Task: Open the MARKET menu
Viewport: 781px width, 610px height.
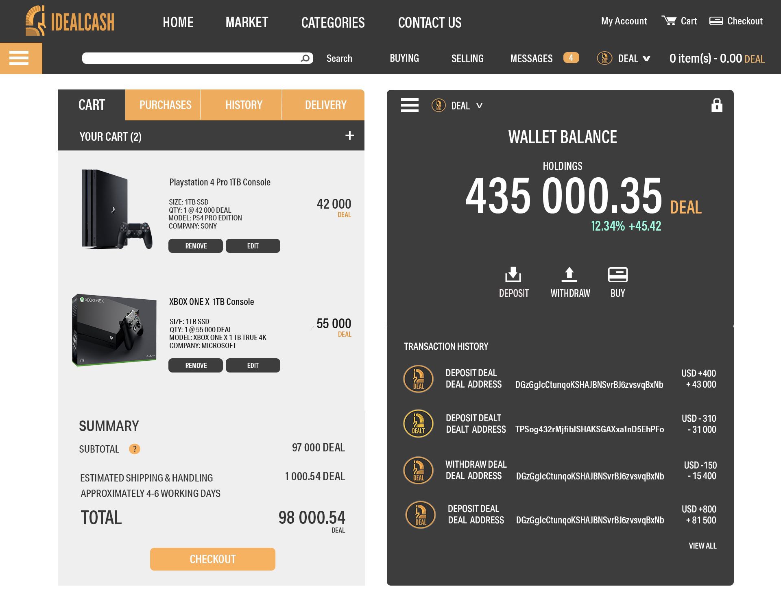Action: pyautogui.click(x=247, y=22)
